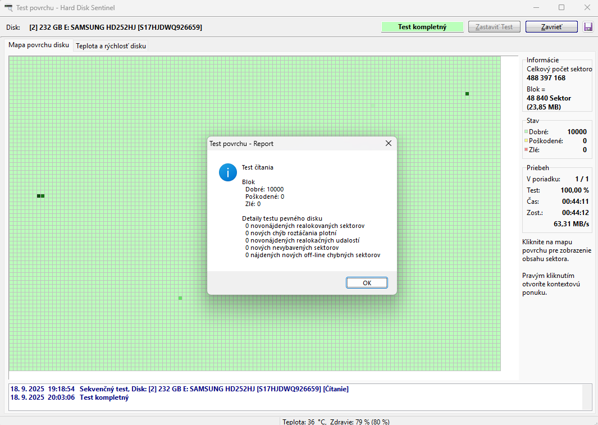The width and height of the screenshot is (598, 425).
Task: Click the blue info icon in Report dialog
Action: click(227, 172)
